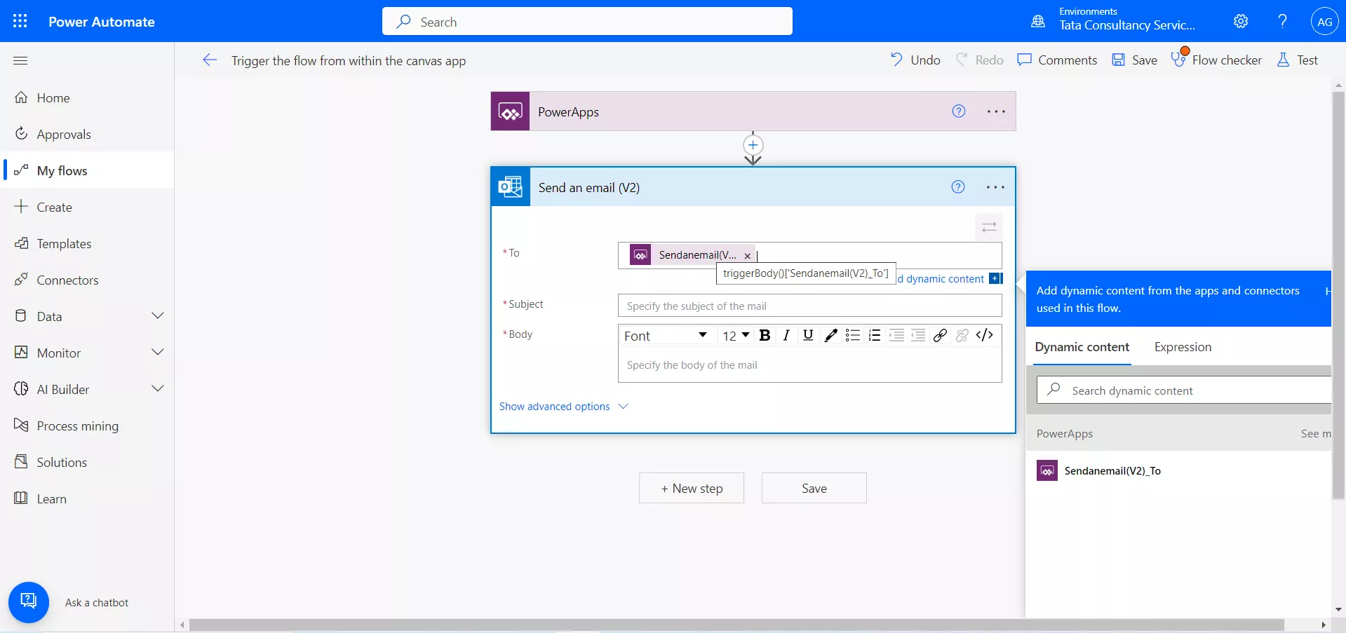Viewport: 1346px width, 633px height.
Task: Click the remove link icon in Body toolbar
Action: 962,336
